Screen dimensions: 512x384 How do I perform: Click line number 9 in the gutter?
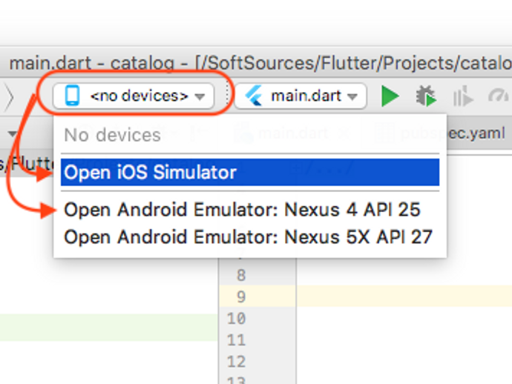(240, 297)
